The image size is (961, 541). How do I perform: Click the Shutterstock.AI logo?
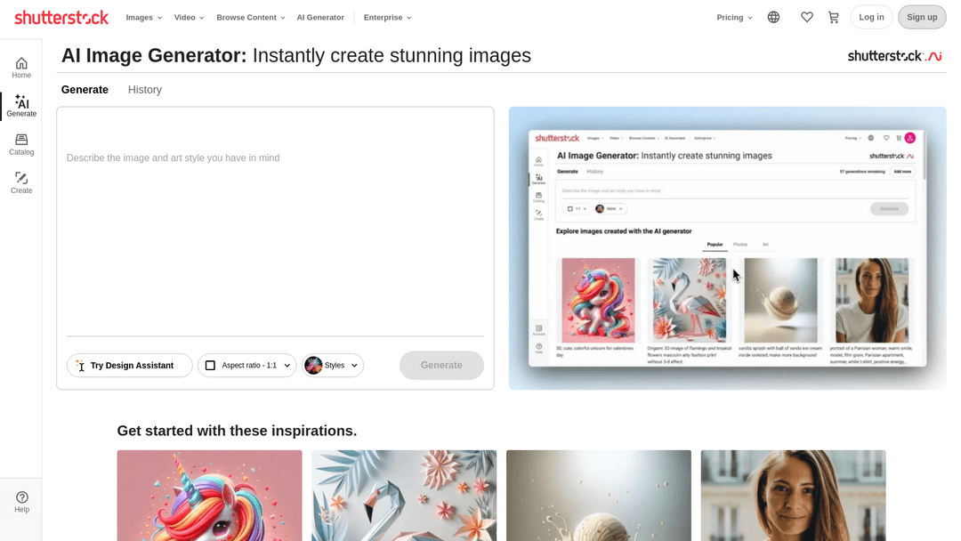click(895, 56)
